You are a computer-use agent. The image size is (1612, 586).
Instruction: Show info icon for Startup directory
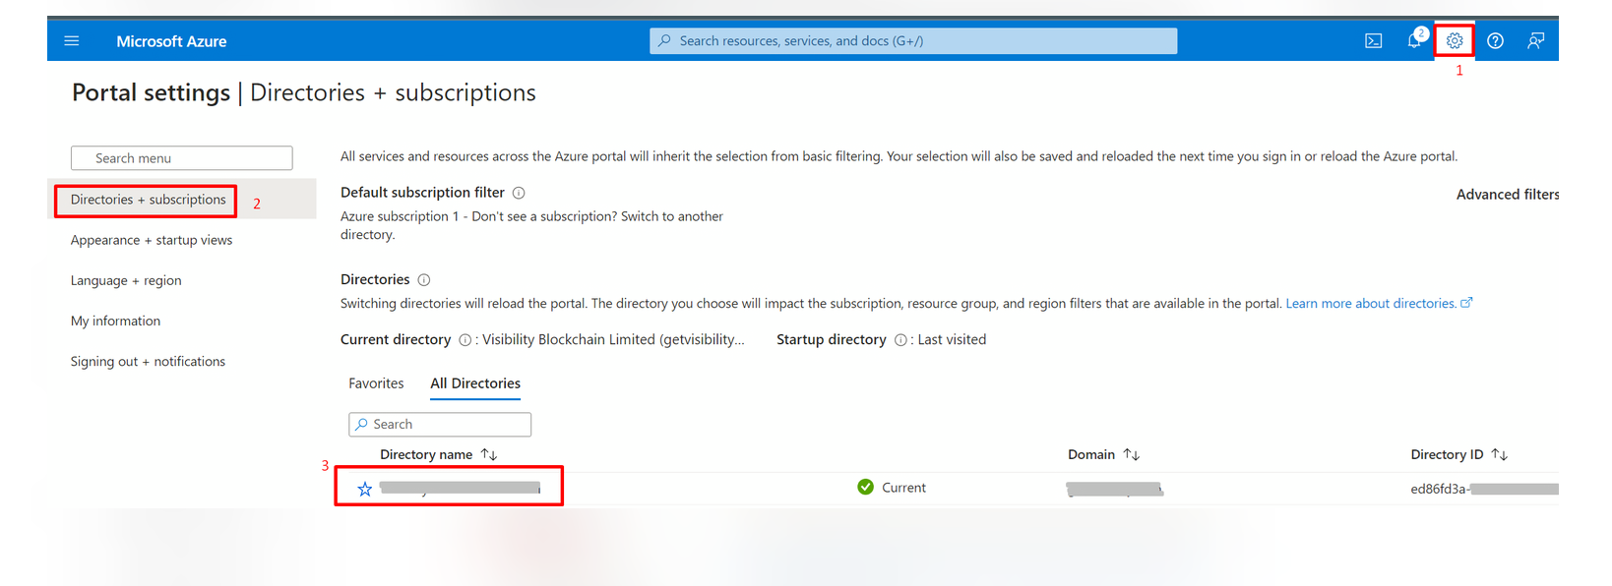(x=900, y=340)
